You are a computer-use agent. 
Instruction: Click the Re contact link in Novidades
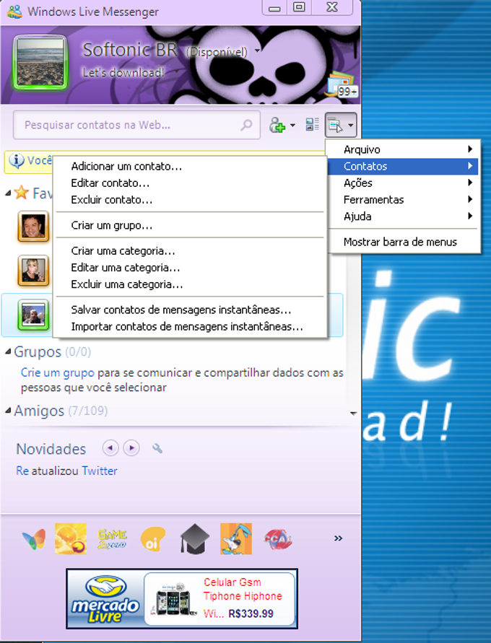pos(22,471)
